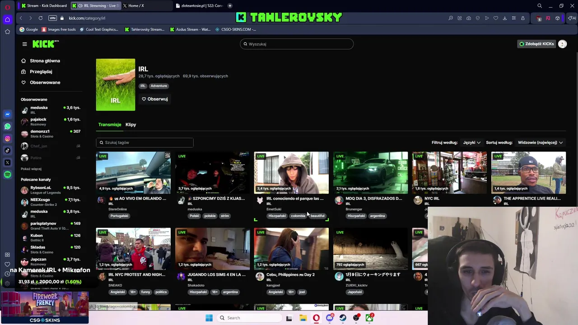578x325 pixels.
Task: Select the zloteantosie.pl browser tab
Action: click(199, 6)
